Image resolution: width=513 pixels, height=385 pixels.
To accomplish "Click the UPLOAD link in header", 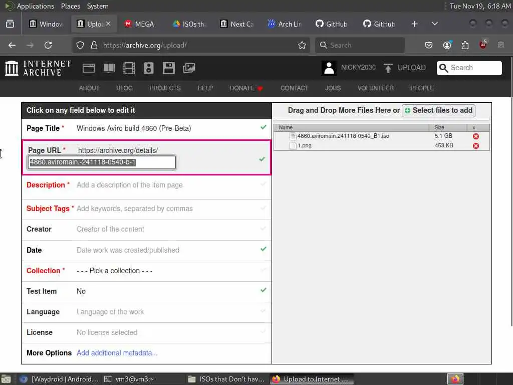I will 412,68.
